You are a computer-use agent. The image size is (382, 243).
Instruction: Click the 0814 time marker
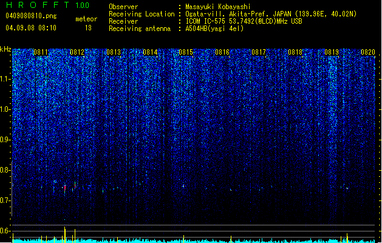pyautogui.click(x=150, y=52)
